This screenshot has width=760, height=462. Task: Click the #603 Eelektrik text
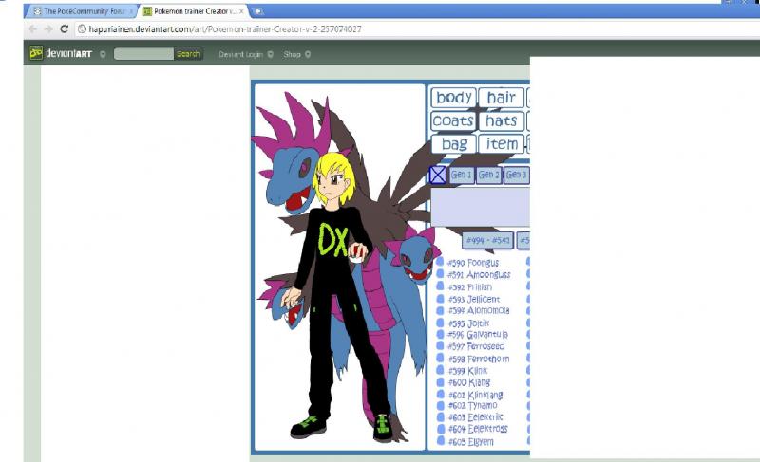coord(476,417)
